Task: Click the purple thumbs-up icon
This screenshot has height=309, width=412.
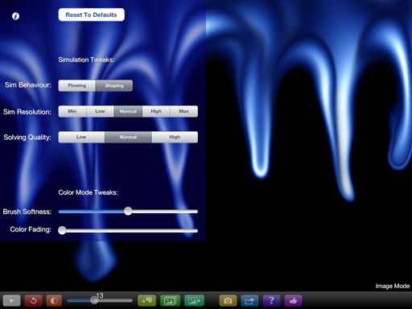Action: click(293, 300)
